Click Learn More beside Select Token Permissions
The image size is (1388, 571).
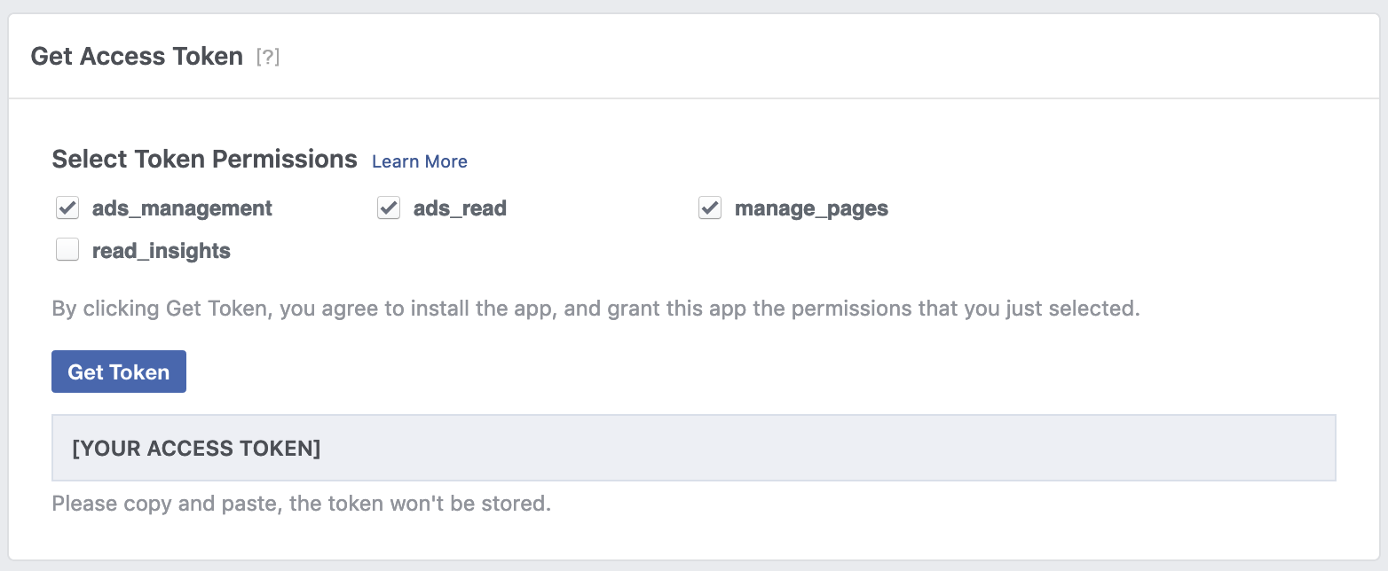click(x=419, y=161)
